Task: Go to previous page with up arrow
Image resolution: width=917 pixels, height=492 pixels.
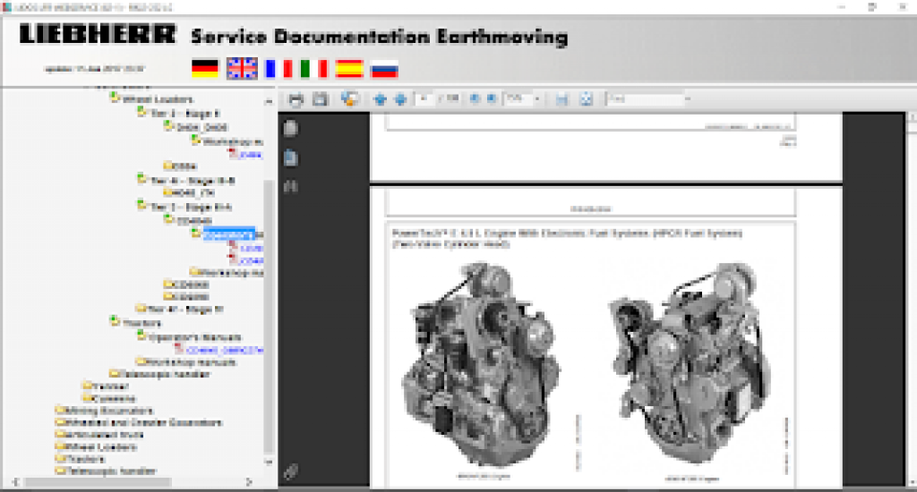Action: pyautogui.click(x=380, y=99)
